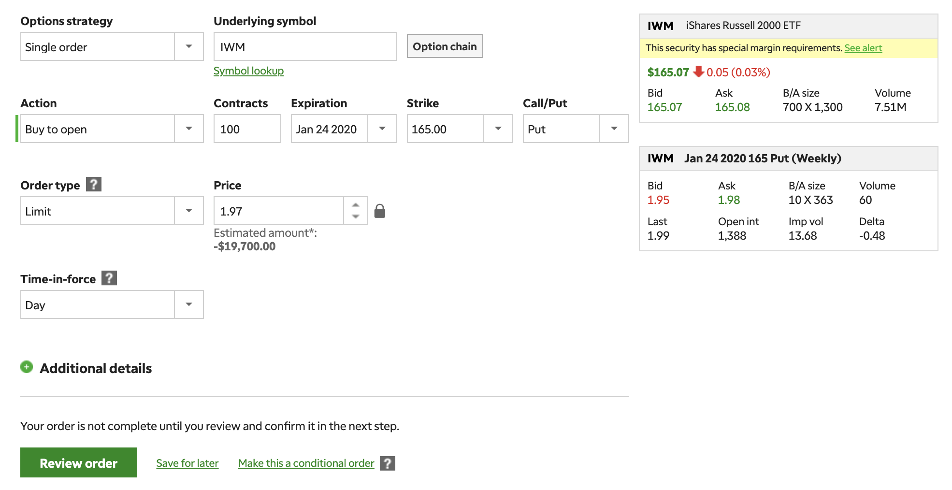
Task: Click the B/A size value 700 X 1,300
Action: [812, 107]
